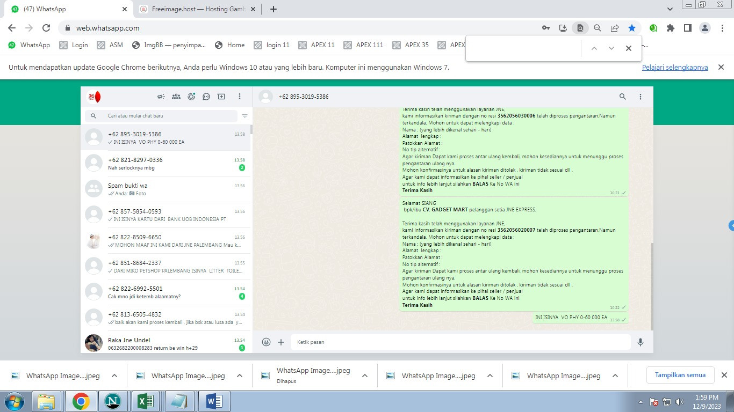The image size is (734, 412).
Task: Open the Channels icon in WhatsApp header
Action: [x=206, y=97]
